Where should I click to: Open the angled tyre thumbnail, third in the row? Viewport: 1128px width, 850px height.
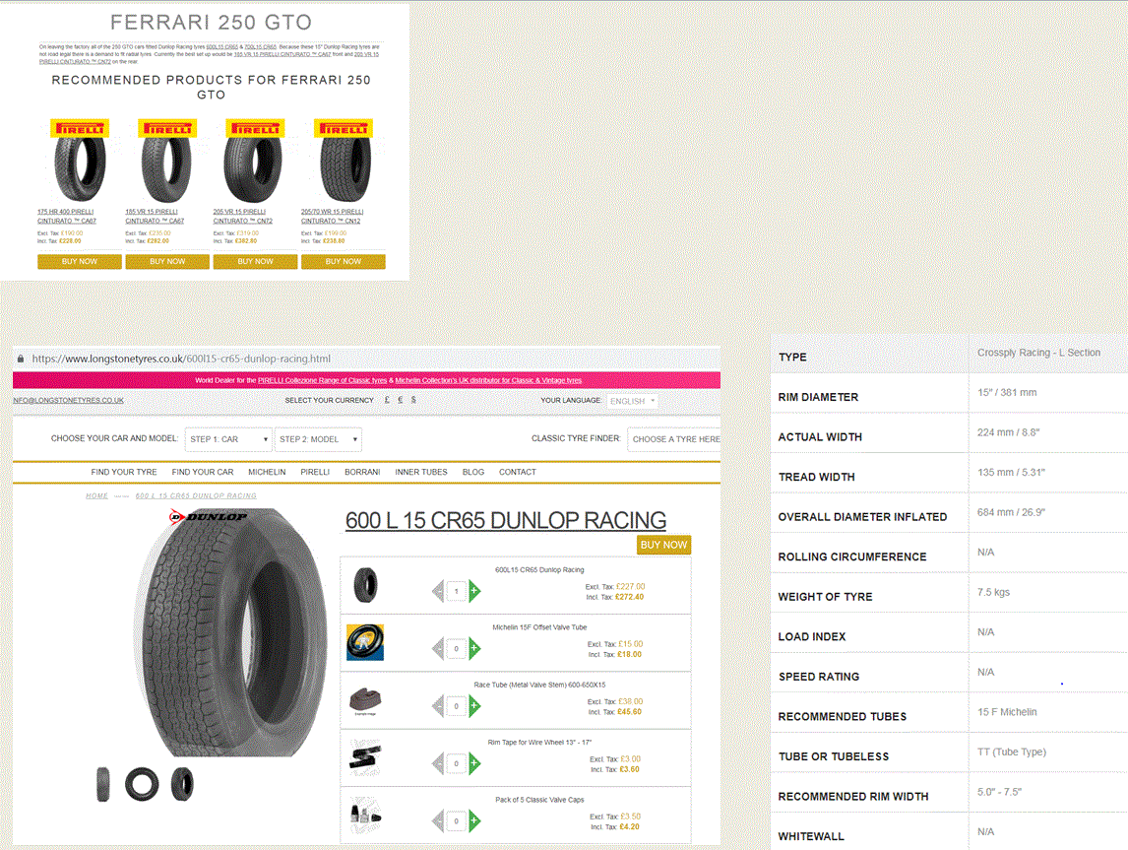coord(182,784)
